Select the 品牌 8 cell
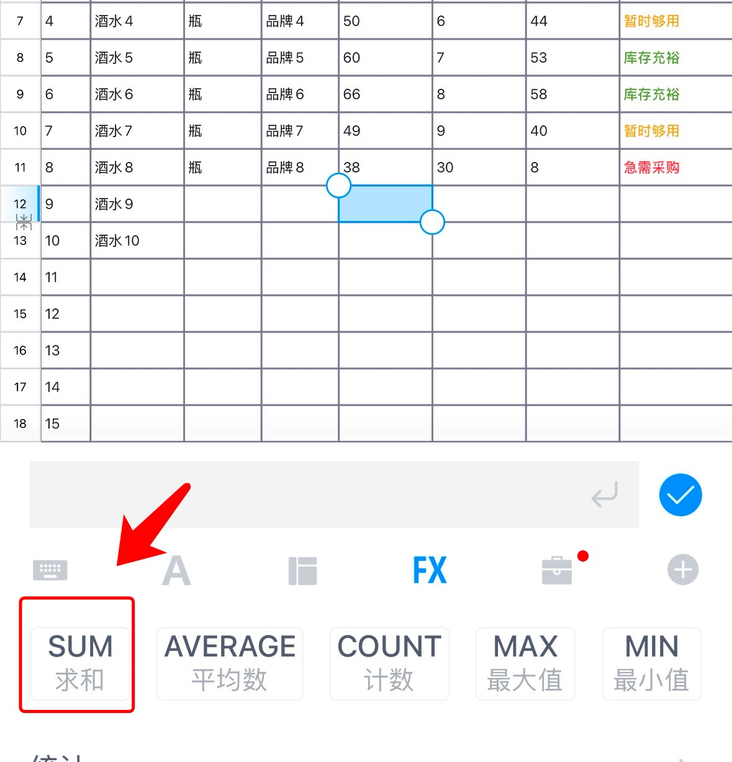Image resolution: width=732 pixels, height=762 pixels. [300, 167]
